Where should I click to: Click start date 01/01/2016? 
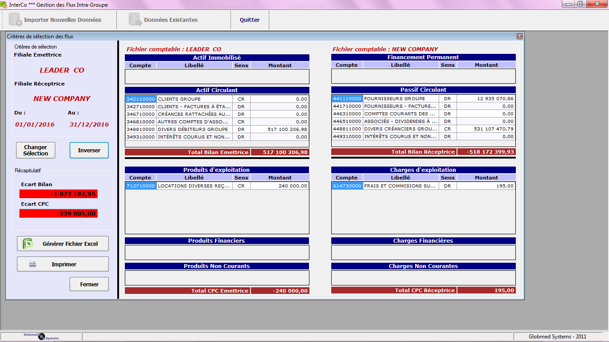35,124
